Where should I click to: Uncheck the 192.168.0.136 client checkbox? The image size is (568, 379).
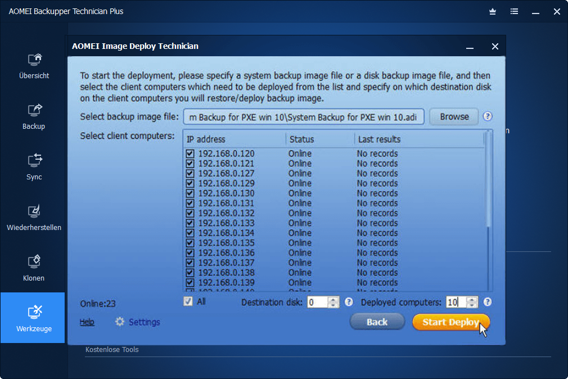[190, 252]
